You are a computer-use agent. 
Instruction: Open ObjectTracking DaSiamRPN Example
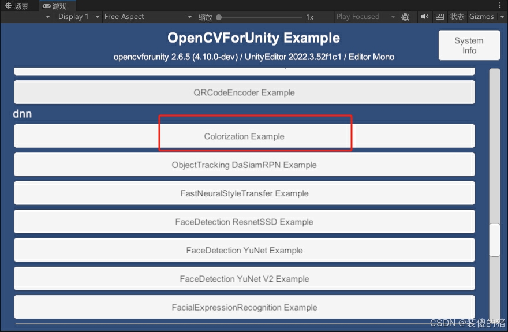click(244, 165)
